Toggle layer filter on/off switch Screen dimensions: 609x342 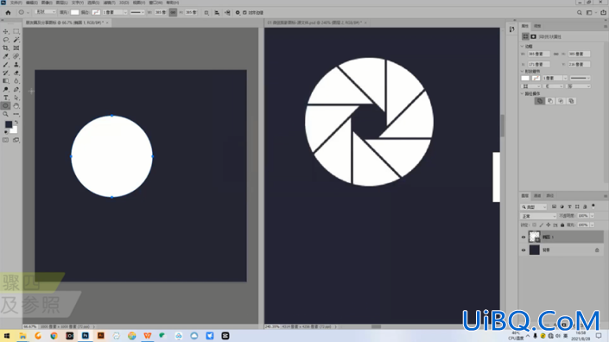pos(593,206)
